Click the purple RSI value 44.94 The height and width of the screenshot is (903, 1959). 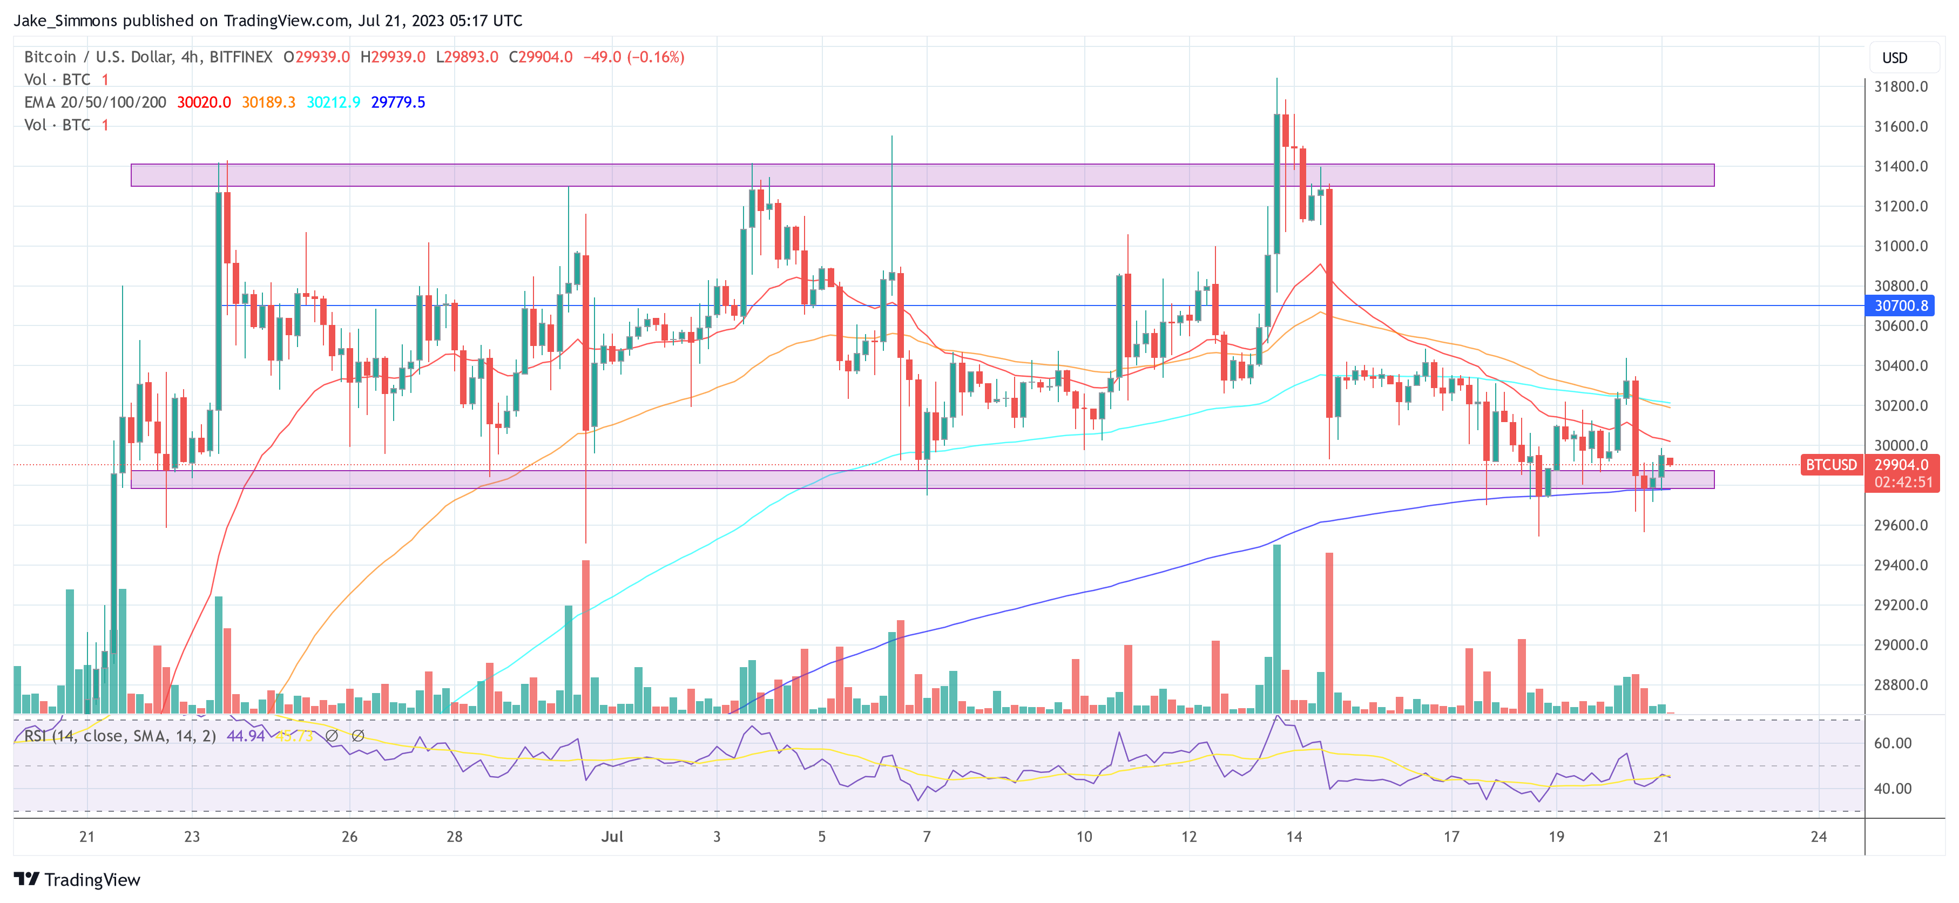tap(246, 736)
